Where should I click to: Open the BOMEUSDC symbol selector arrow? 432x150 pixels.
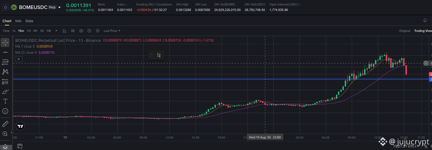pos(59,7)
